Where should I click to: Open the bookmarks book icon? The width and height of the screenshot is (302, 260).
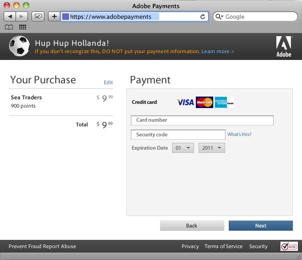(9, 27)
